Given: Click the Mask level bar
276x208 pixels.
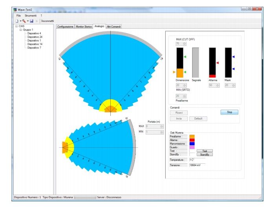Looking at the screenshot, I should click(x=228, y=63).
